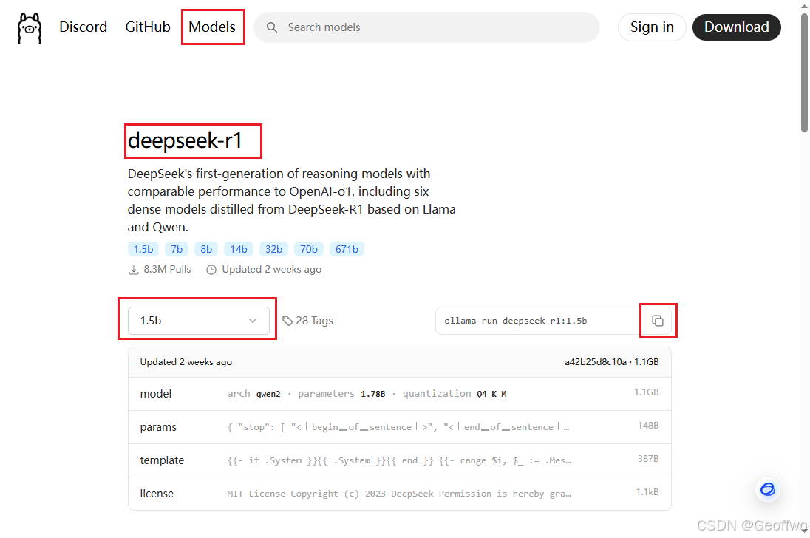Click the Ollama llama logo

coord(30,28)
